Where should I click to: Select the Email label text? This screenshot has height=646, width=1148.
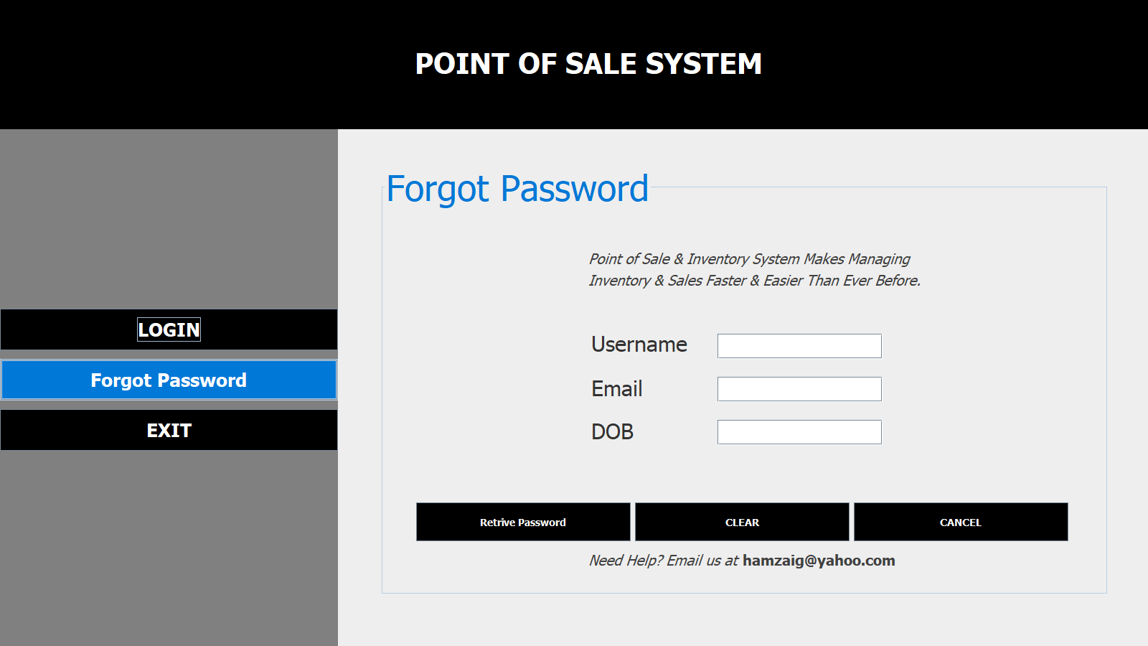(616, 389)
